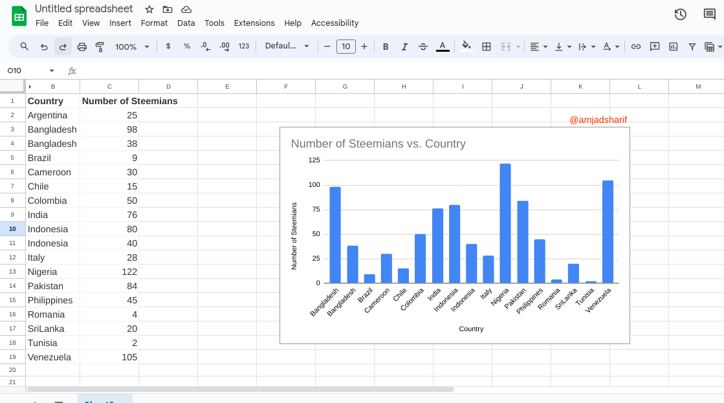Viewport: 724px width, 403px height.
Task: Open the Accessibility menu
Action: click(x=335, y=23)
